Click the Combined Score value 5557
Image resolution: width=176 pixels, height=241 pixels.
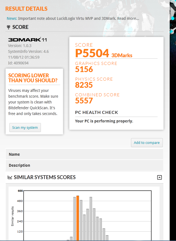coord(84,101)
